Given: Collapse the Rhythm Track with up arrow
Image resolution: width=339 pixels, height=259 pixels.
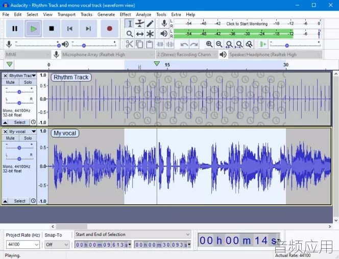Looking at the screenshot, I should coord(5,123).
